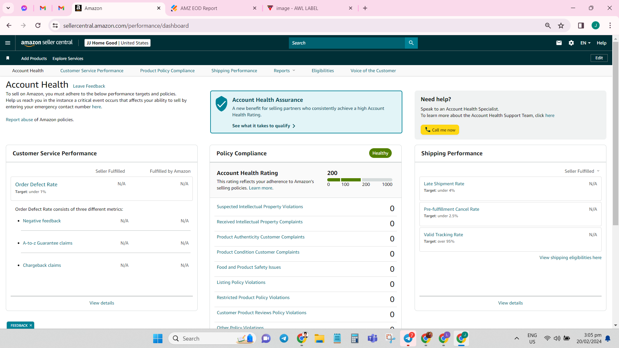
Task: Open Snipping Tool from the taskbar
Action: pyautogui.click(x=390, y=338)
